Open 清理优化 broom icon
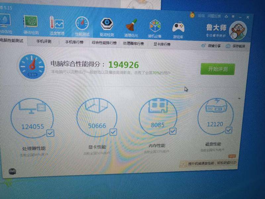Screen dimensions: 265x199 tap(131, 25)
